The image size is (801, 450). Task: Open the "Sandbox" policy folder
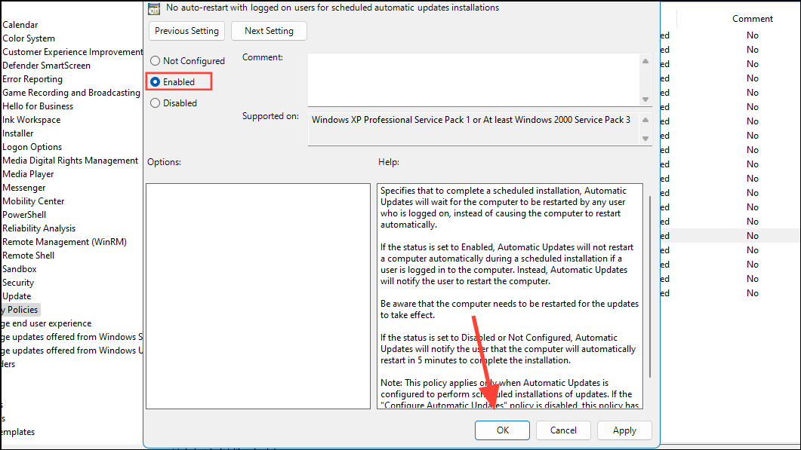(19, 268)
